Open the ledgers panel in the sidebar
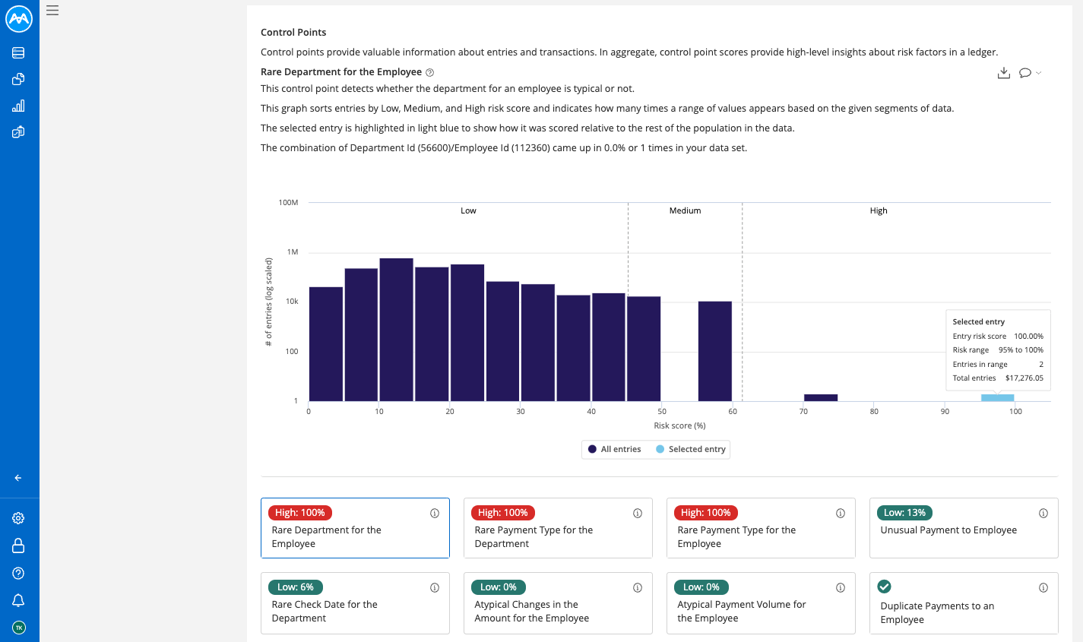This screenshot has width=1083, height=642. tap(19, 52)
